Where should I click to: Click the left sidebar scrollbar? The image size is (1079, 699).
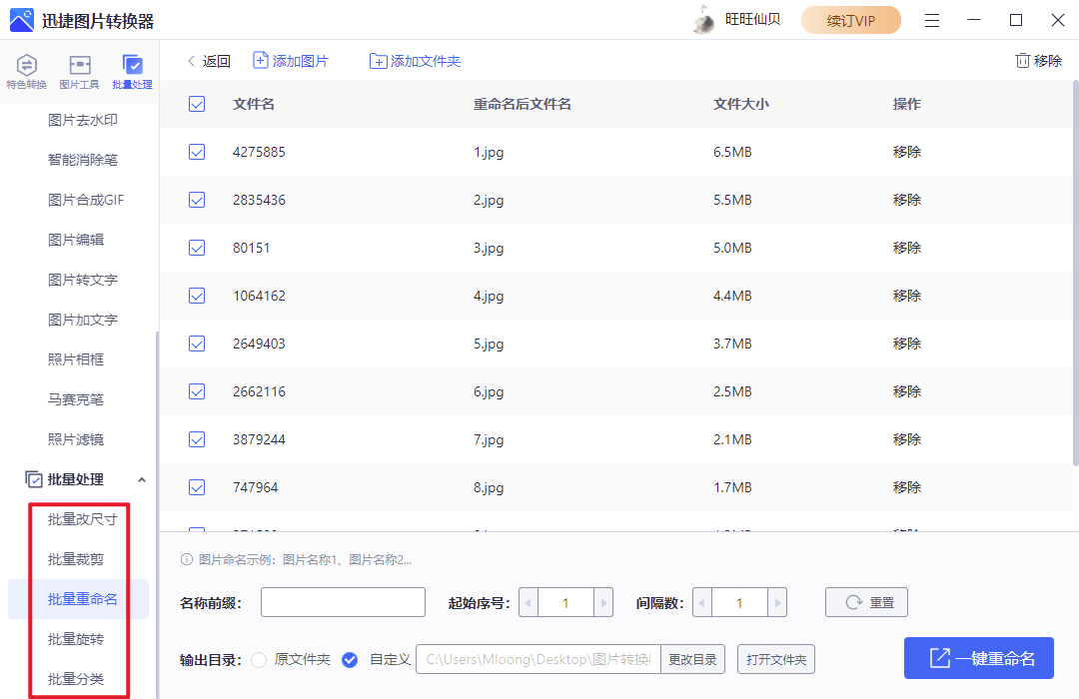(157, 514)
